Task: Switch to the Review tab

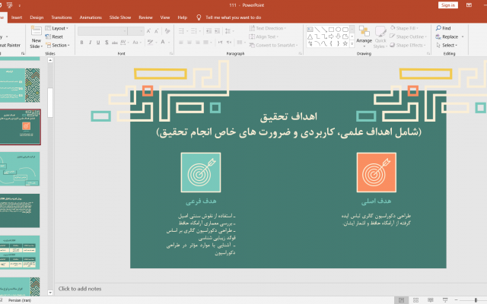Action: click(145, 17)
